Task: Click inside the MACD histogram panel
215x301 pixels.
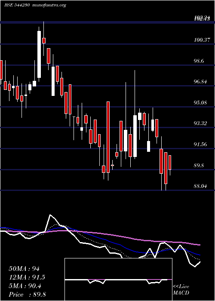Action: [x=118, y=279]
